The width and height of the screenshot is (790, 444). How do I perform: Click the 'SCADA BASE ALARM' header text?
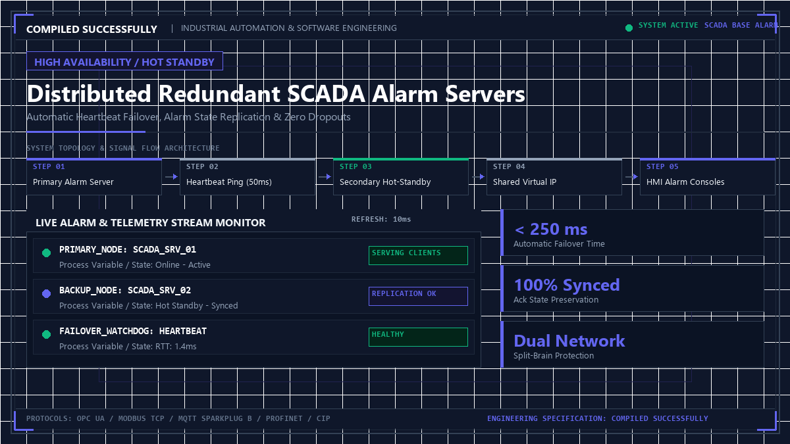741,25
